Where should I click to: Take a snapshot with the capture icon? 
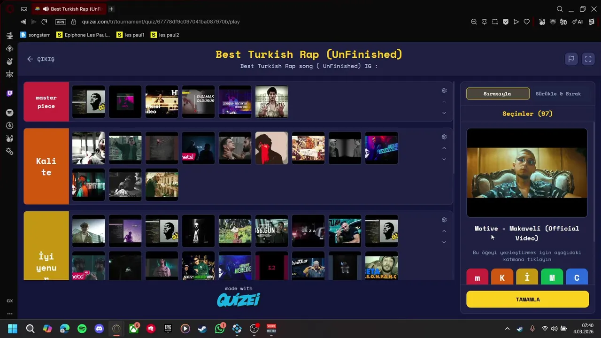click(495, 22)
